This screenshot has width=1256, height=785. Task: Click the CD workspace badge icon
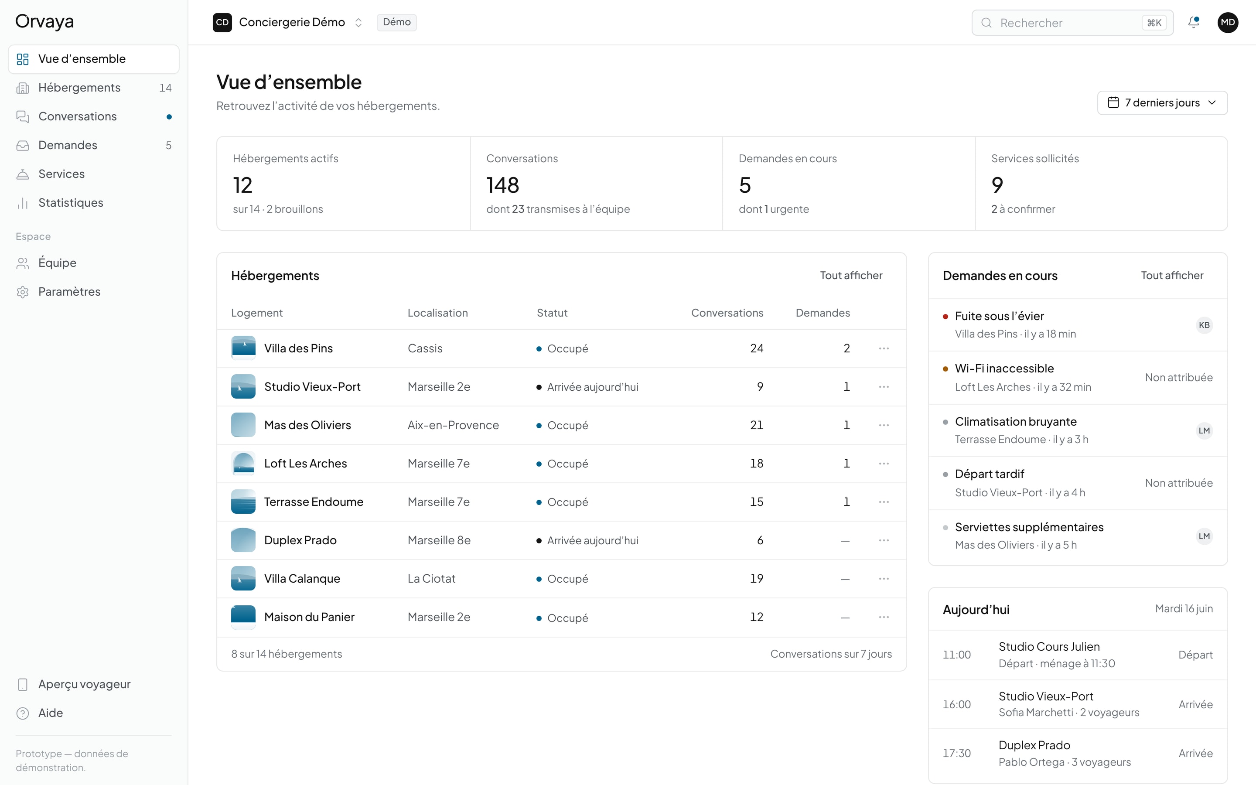(222, 22)
